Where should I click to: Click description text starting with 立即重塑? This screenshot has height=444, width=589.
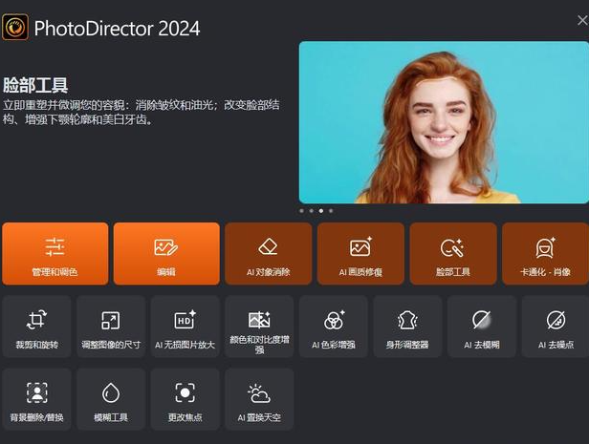pos(142,112)
